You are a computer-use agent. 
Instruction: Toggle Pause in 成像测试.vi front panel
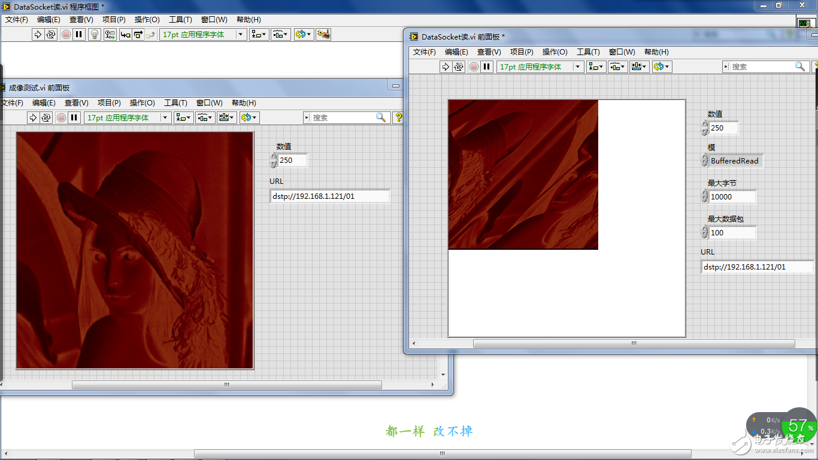[x=74, y=118]
